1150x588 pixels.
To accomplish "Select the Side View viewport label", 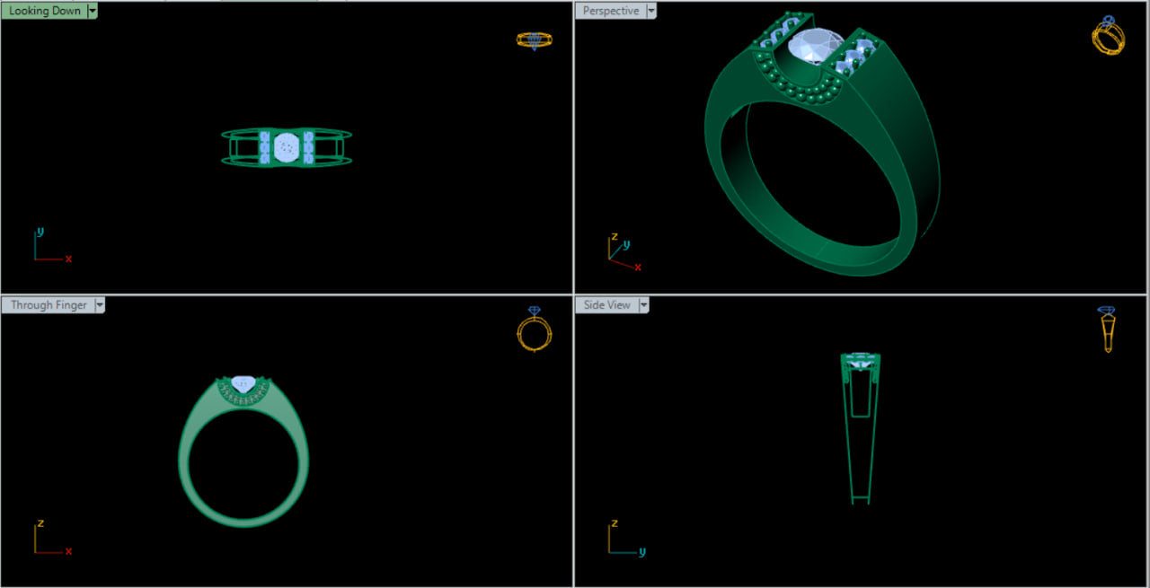I will point(607,305).
